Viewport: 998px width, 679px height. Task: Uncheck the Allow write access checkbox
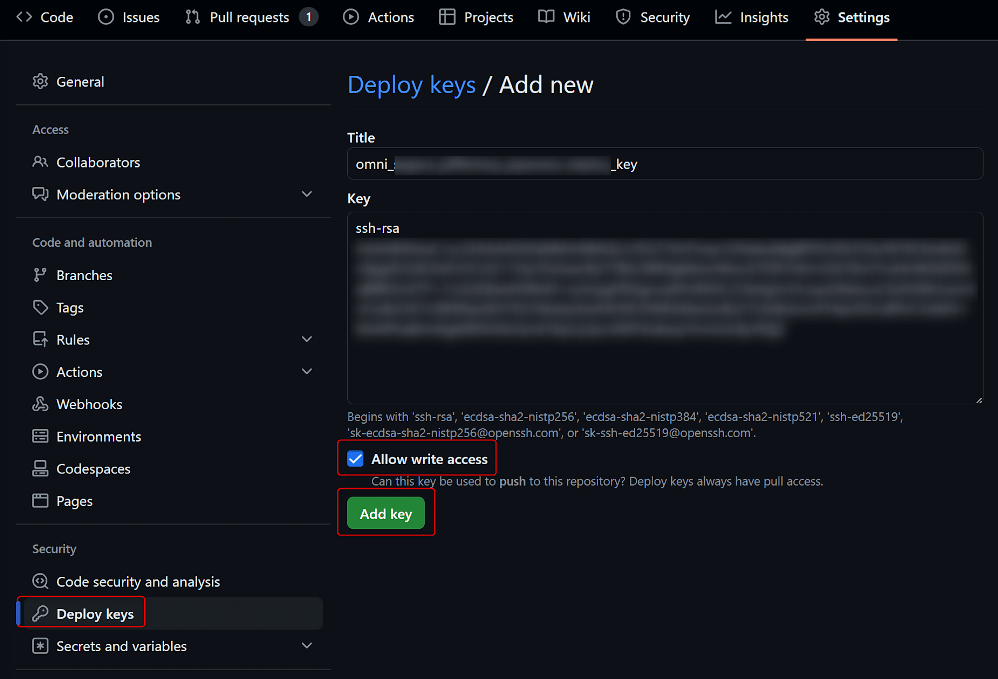pyautogui.click(x=355, y=459)
